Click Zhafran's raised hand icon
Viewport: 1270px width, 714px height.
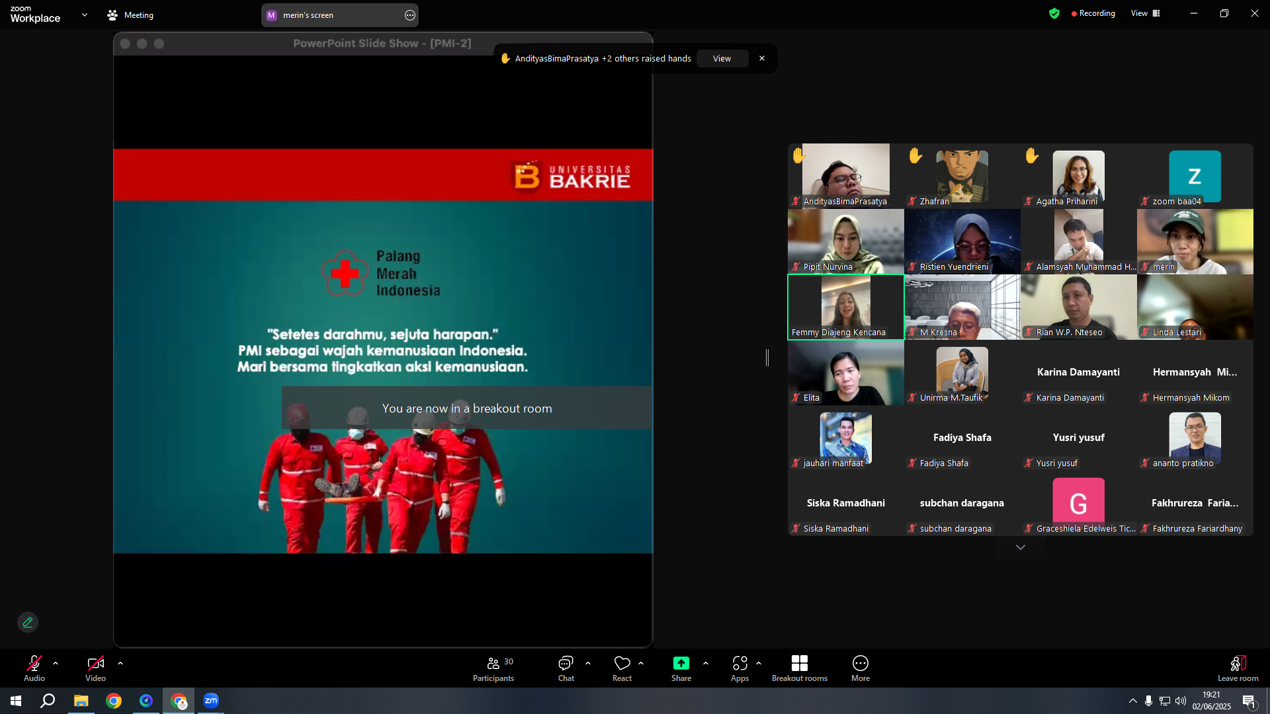pyautogui.click(x=915, y=155)
